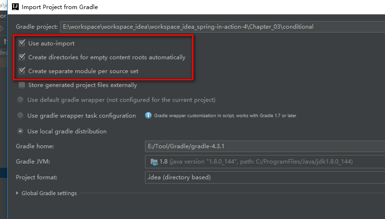Expand the Global Gradle settings section

pos(17,193)
